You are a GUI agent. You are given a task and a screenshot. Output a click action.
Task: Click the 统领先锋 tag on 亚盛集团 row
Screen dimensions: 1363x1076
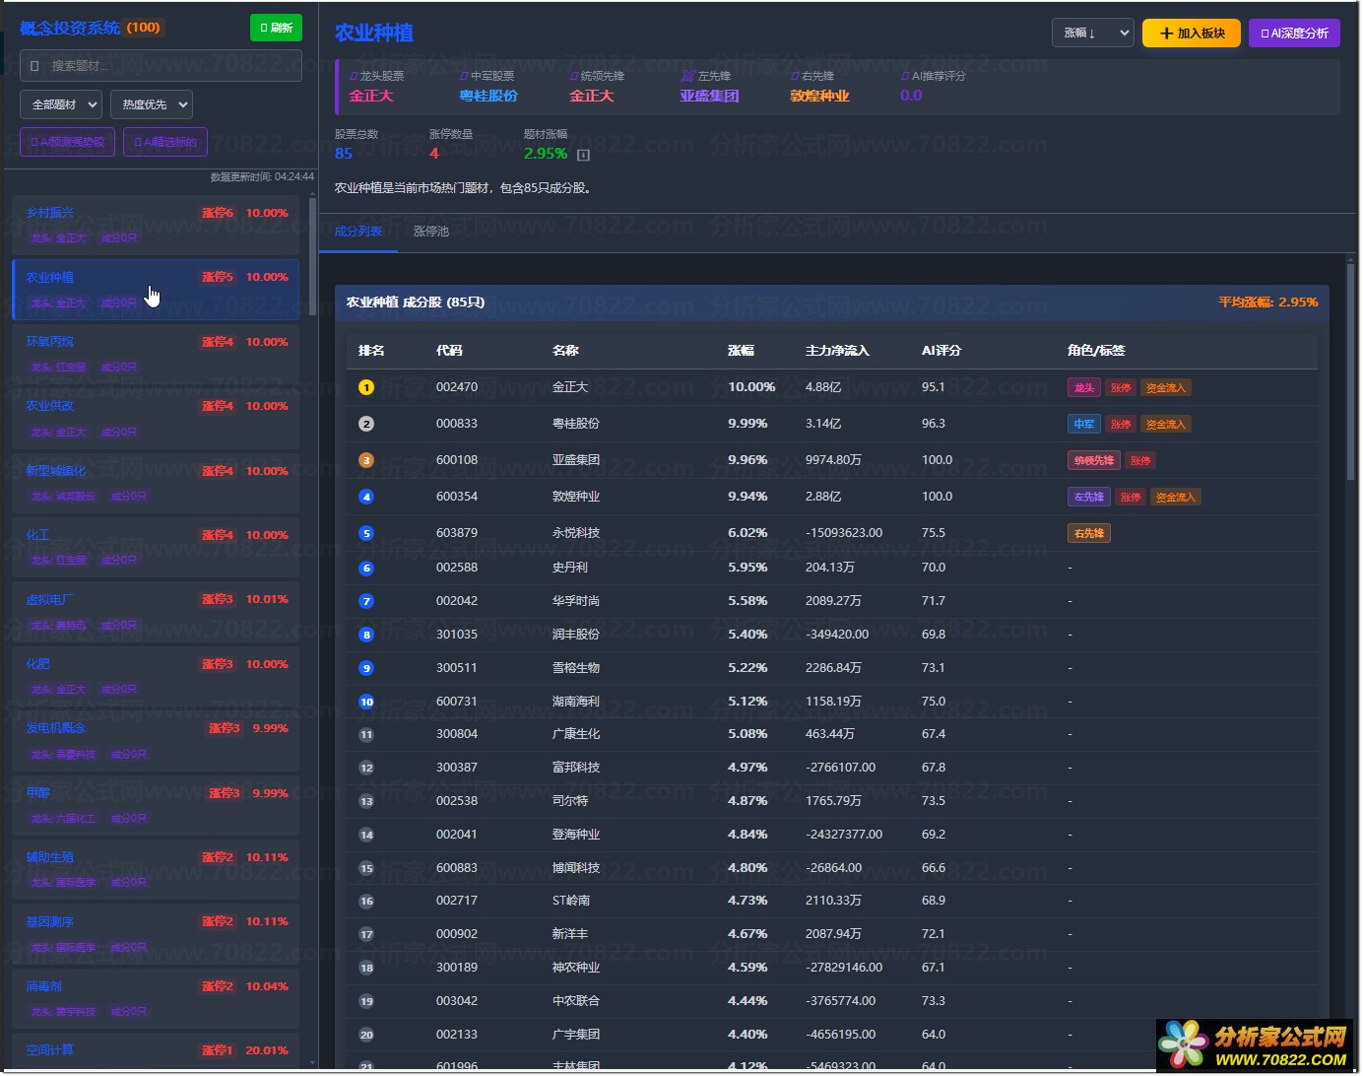coord(1093,461)
